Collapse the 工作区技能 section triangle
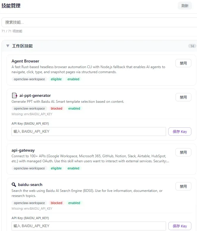Image resolution: width=197 pixels, height=231 pixels. point(8,46)
